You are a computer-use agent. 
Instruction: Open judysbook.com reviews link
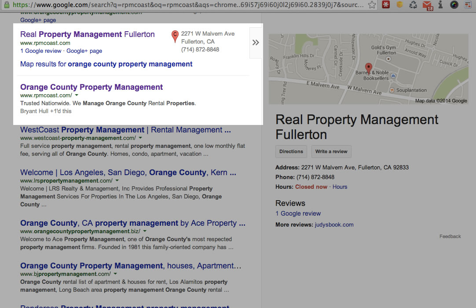[x=334, y=225]
